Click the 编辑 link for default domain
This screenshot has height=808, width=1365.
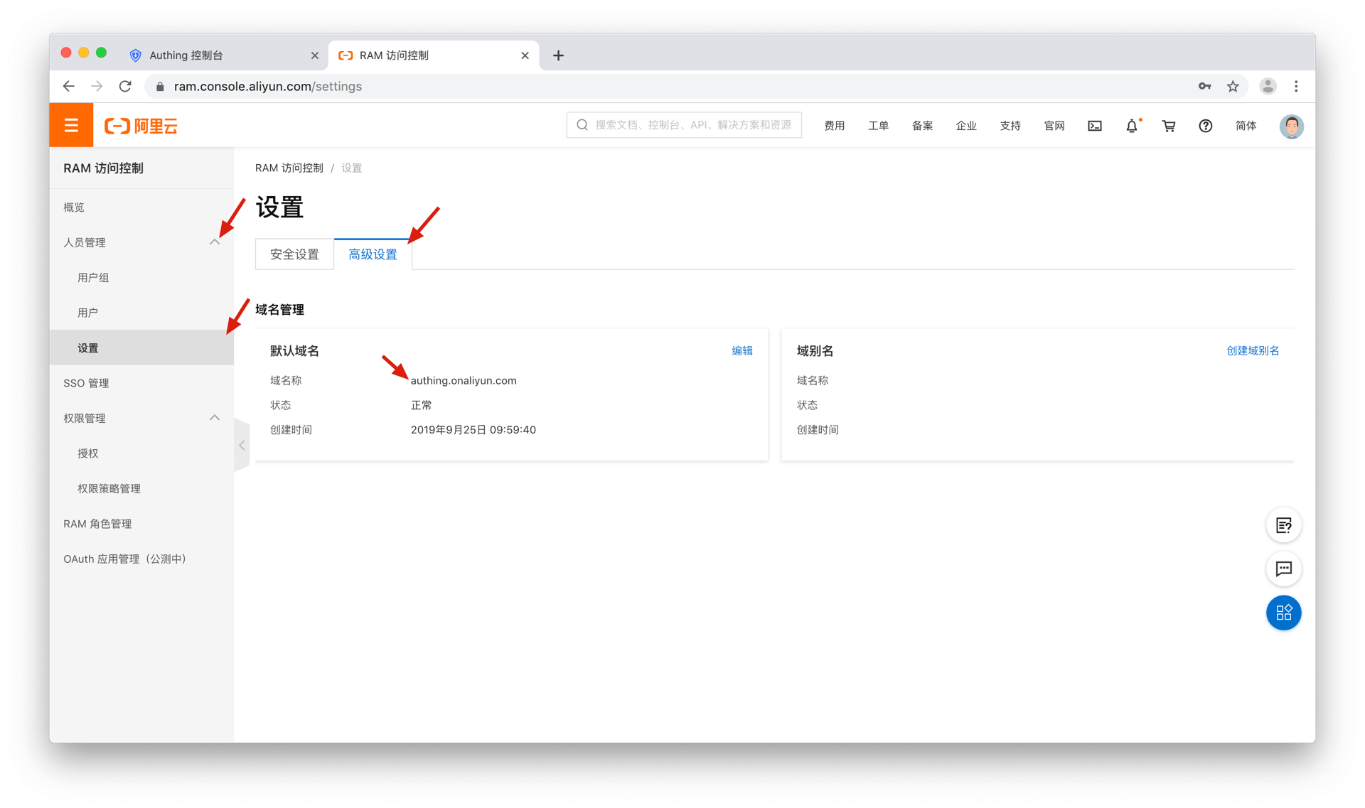742,350
